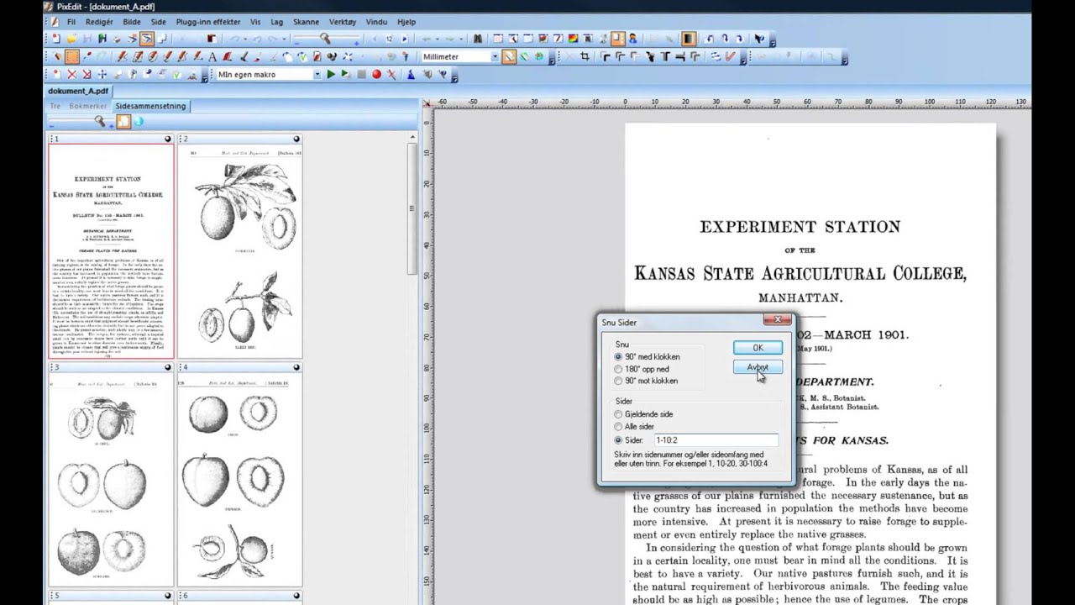Toggle the round marker on page 1 thumbnail header
The image size is (1075, 605).
(x=167, y=139)
